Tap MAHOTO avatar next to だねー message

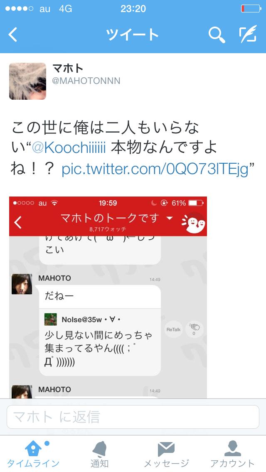(22, 284)
